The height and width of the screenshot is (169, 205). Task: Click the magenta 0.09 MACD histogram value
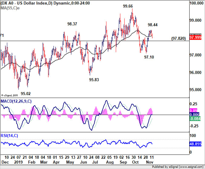point(193,111)
